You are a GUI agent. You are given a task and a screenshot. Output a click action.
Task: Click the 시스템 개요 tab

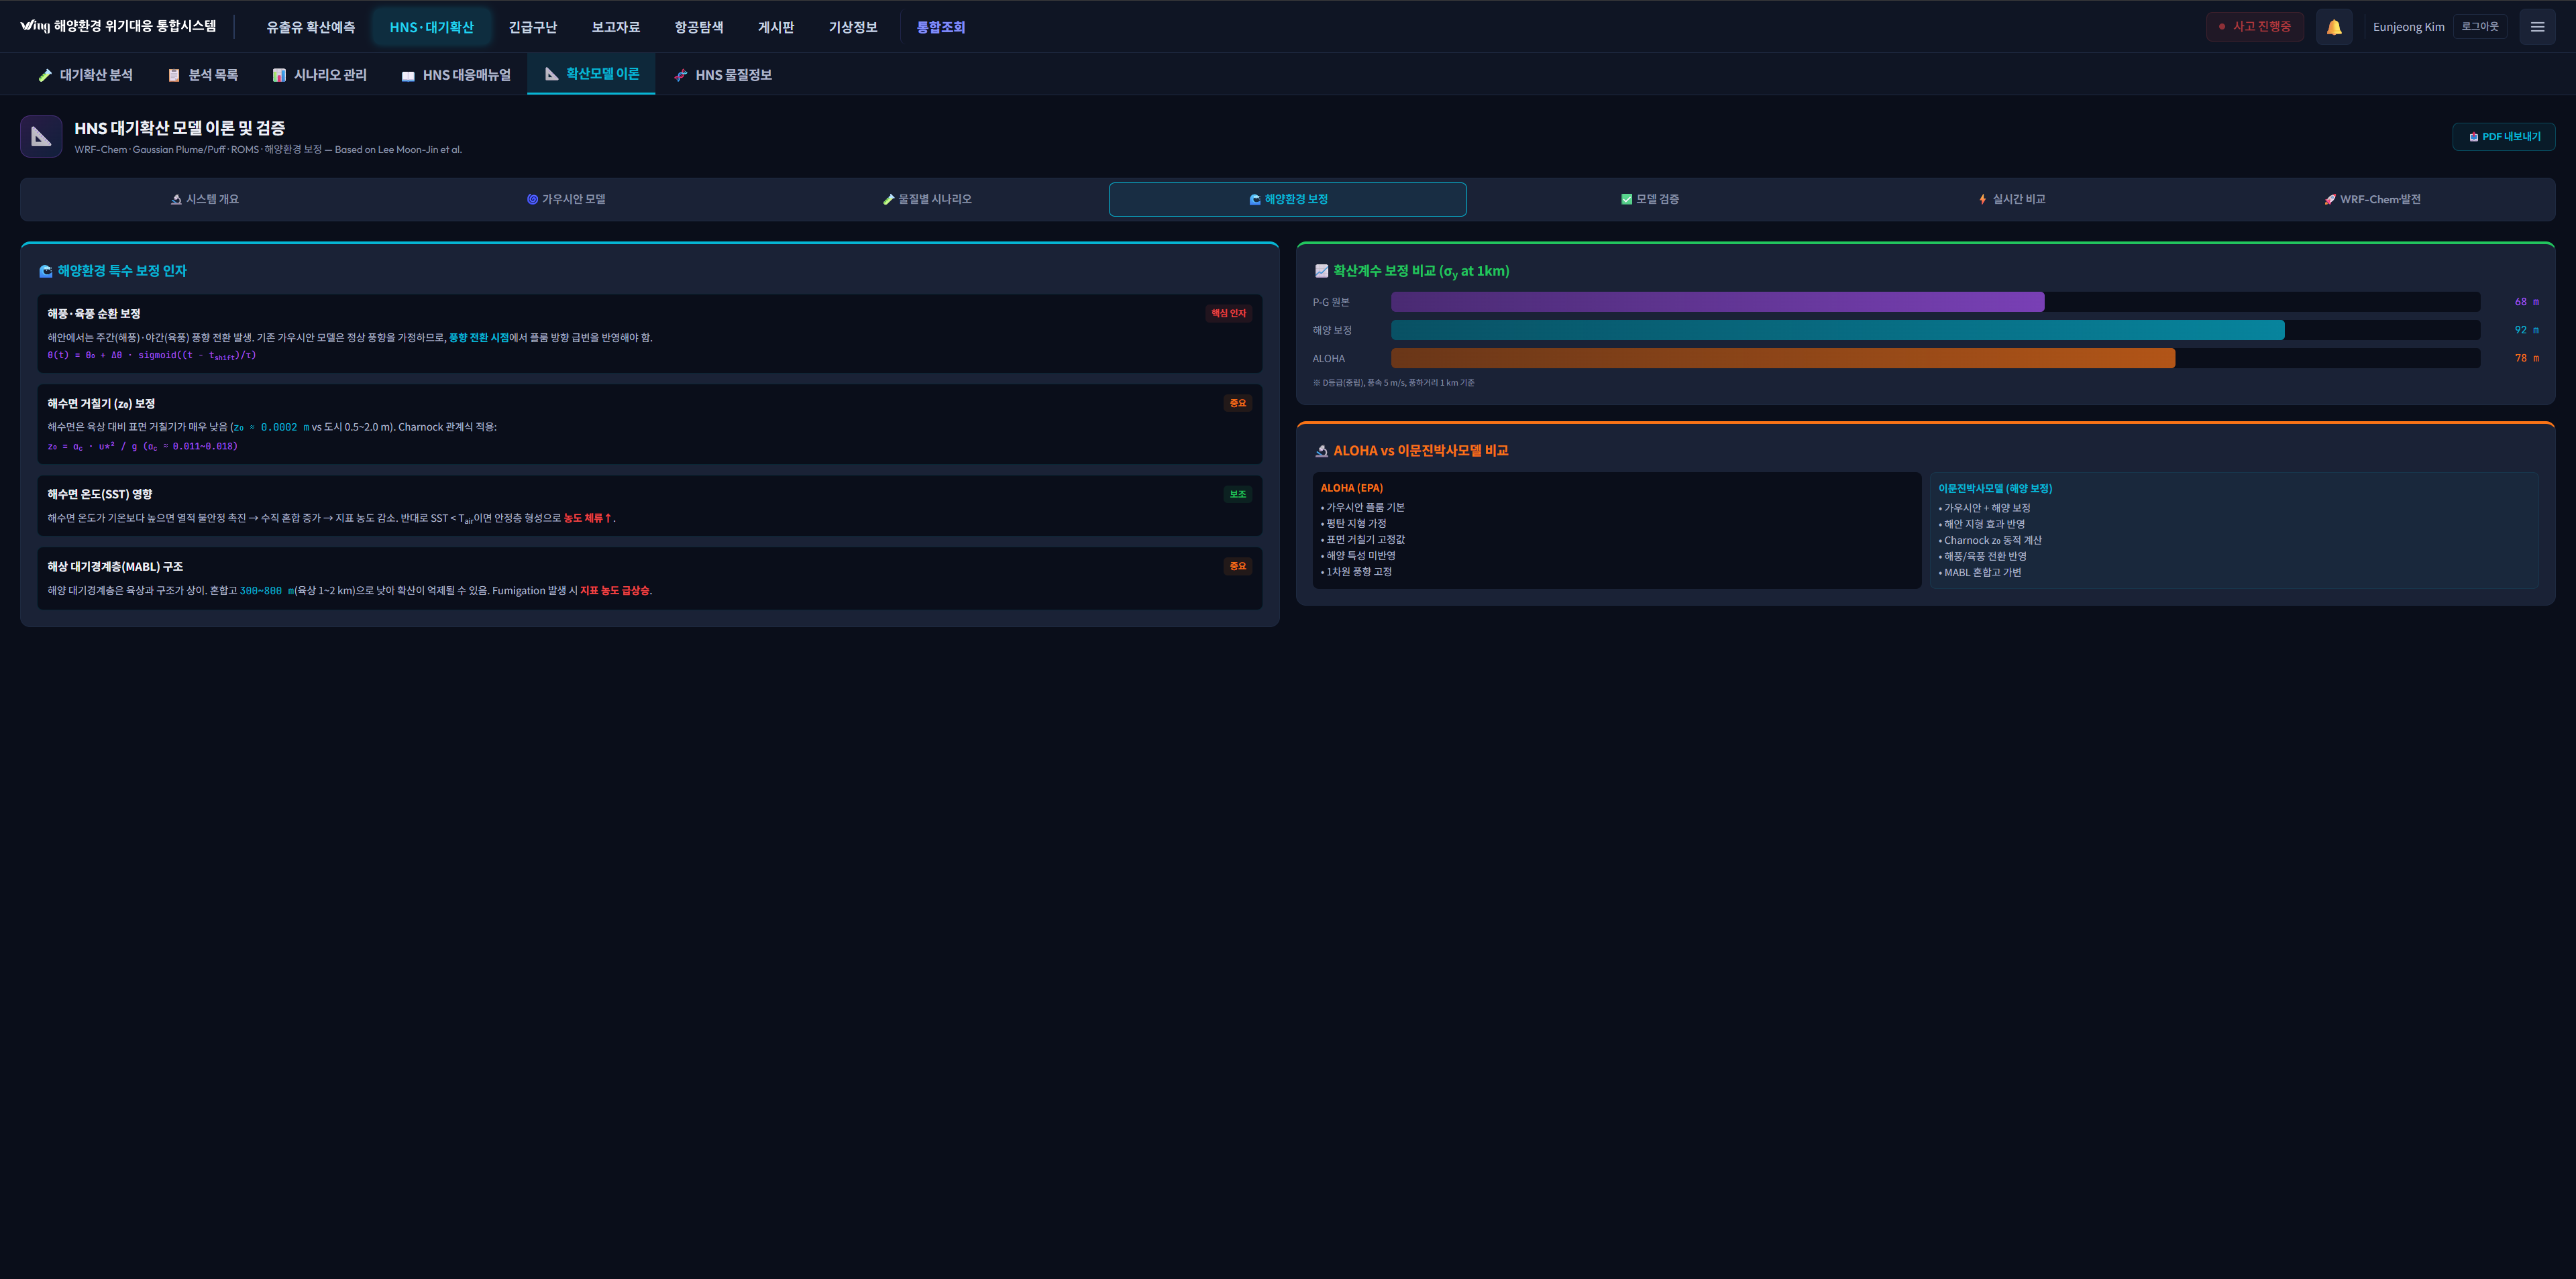[x=205, y=199]
